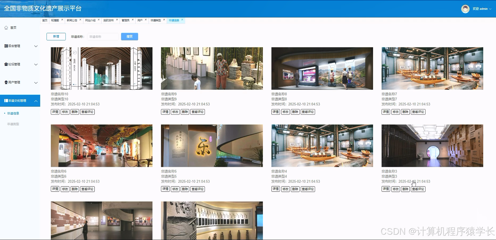Switch to the 新闻公告 tab
Image resolution: width=496 pixels, height=240 pixels.
coord(72,20)
